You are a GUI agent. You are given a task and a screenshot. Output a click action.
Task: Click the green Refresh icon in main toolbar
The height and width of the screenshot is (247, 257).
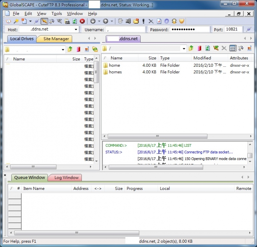pos(75,21)
